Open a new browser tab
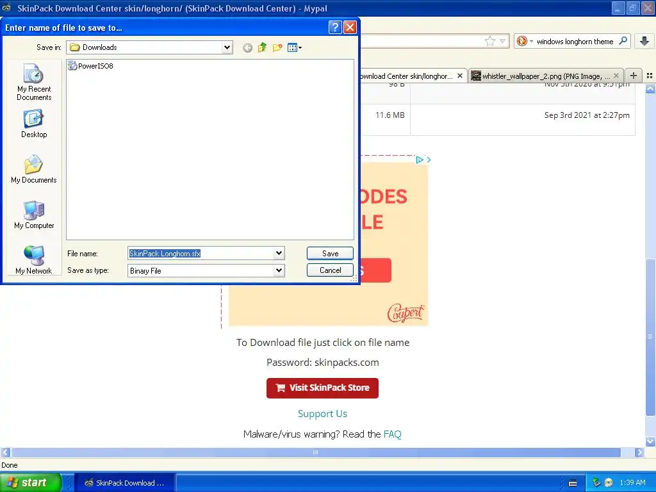 tap(634, 76)
